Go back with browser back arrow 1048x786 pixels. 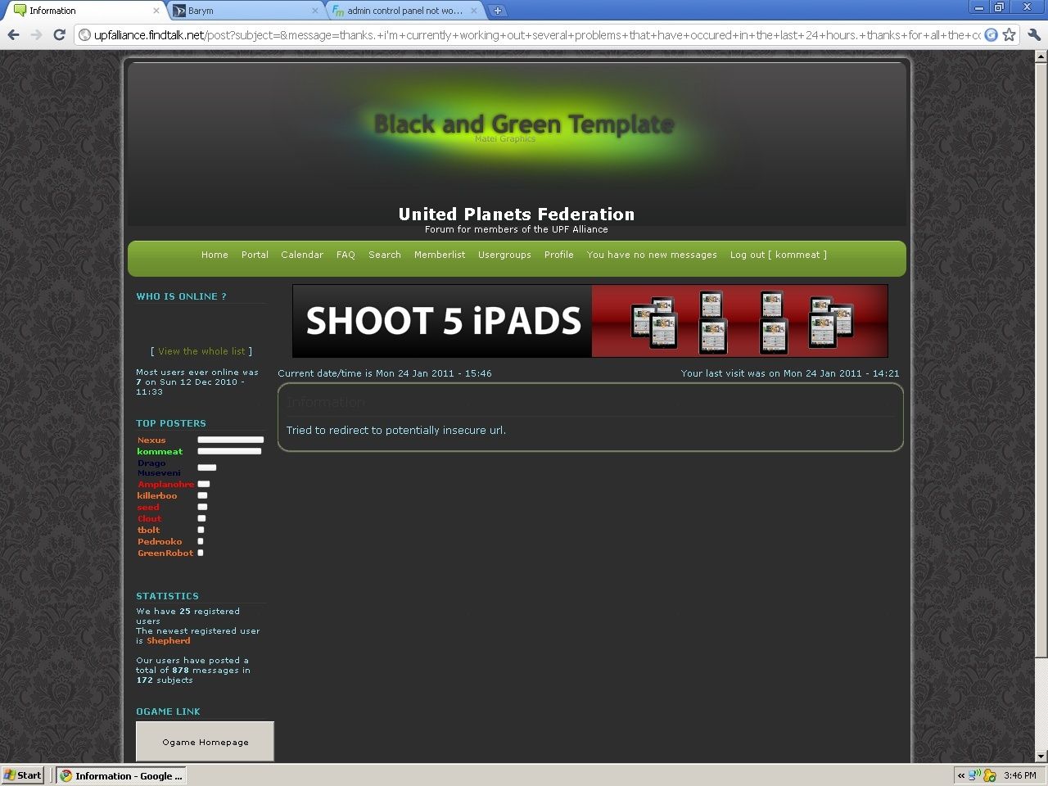click(x=13, y=34)
